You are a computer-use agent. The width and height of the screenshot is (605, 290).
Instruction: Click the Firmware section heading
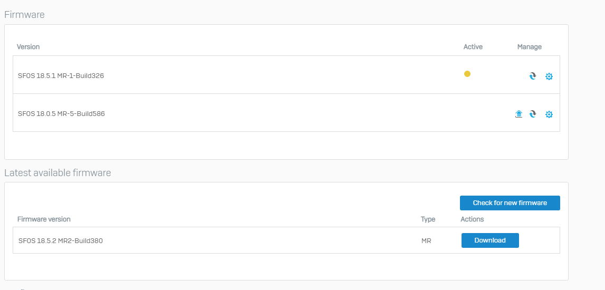pyautogui.click(x=24, y=15)
